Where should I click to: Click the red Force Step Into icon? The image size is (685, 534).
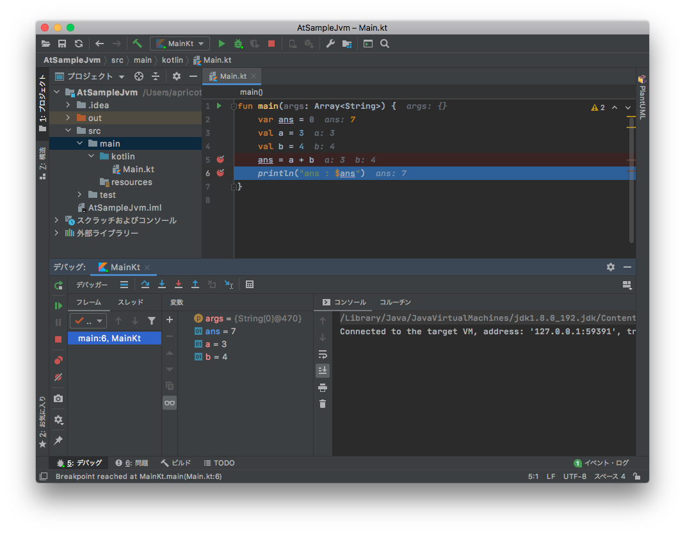coord(179,285)
